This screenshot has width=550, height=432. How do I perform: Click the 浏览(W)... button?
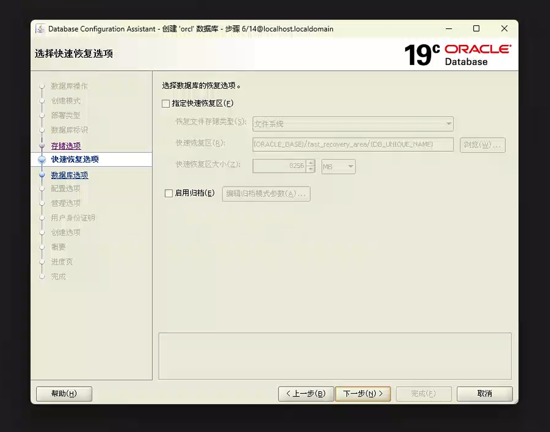482,145
